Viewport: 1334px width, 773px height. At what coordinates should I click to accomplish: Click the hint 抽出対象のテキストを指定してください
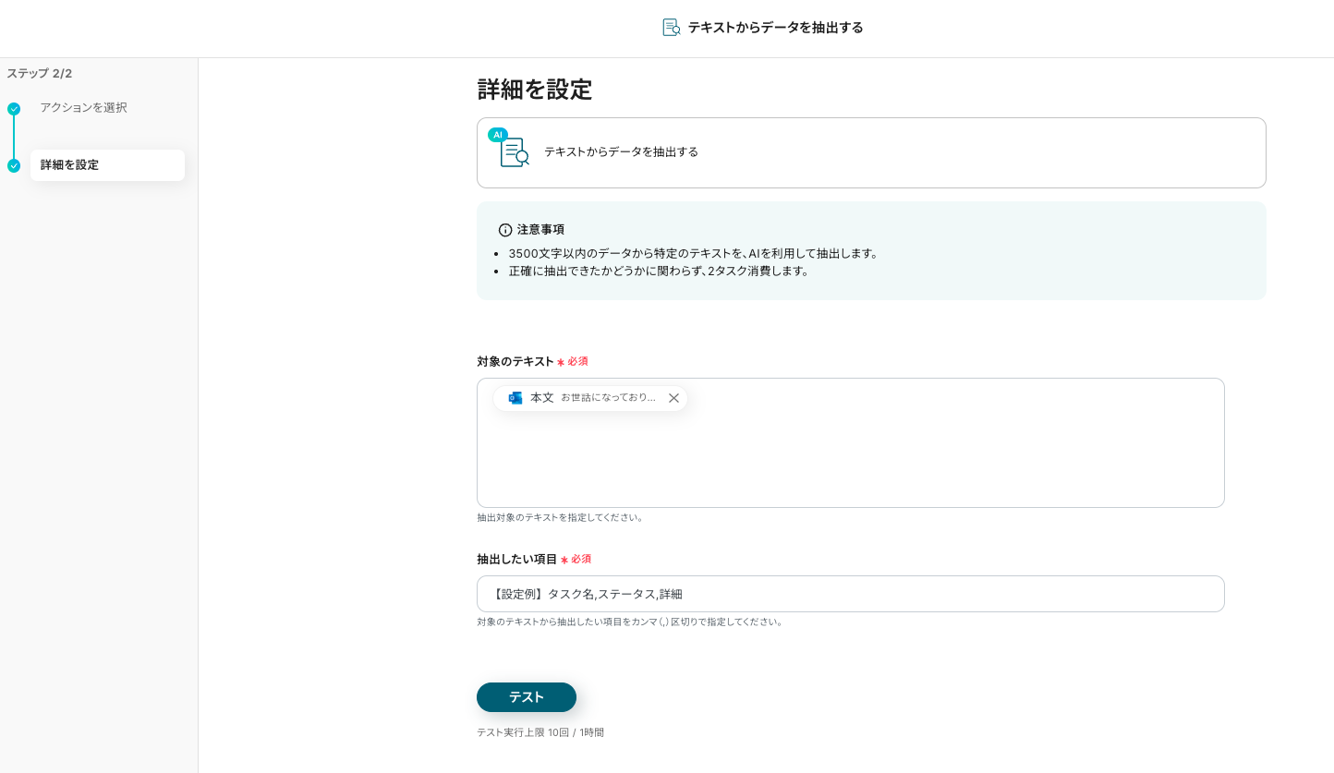point(560,517)
